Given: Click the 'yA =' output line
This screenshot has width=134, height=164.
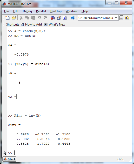Looking at the screenshot, I should [x=12, y=97].
